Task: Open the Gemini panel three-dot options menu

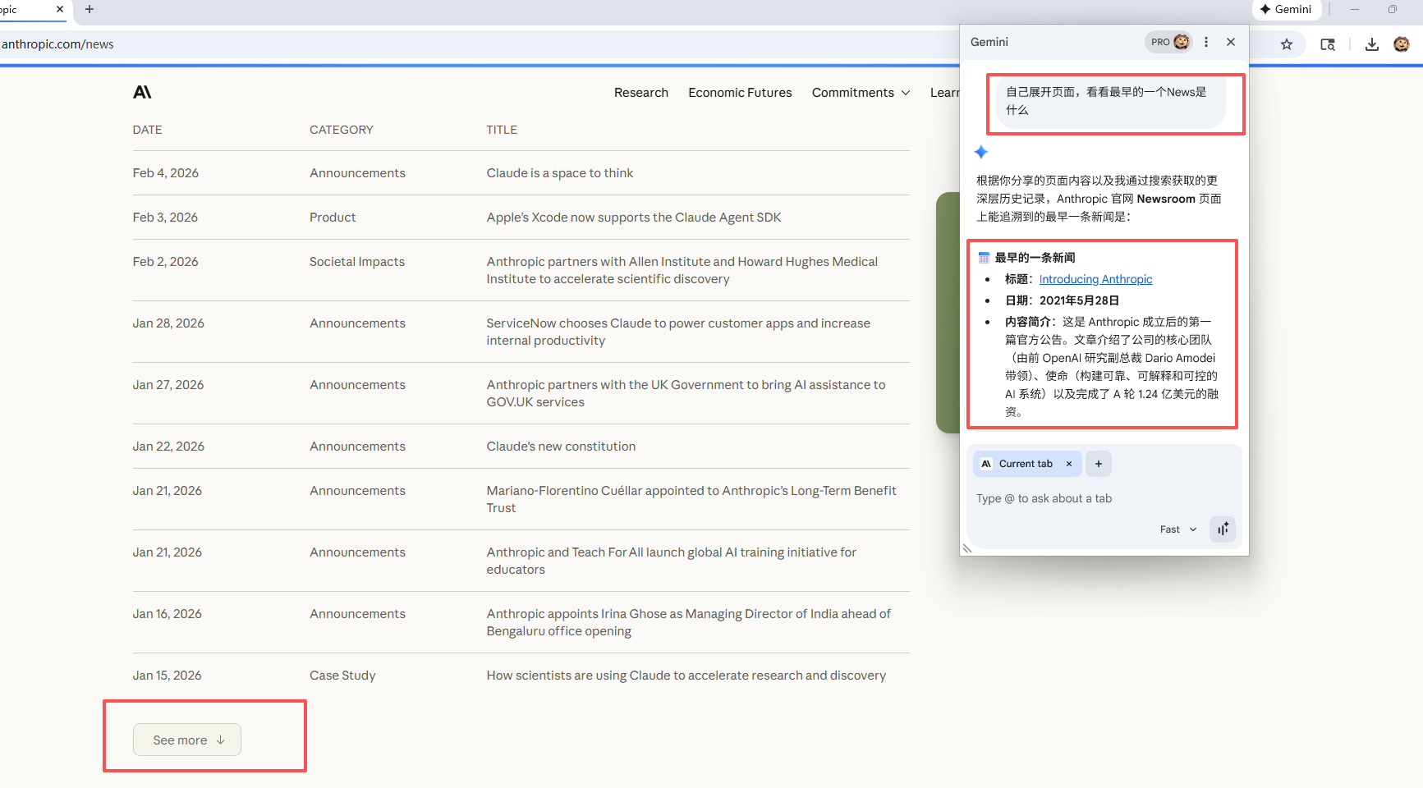Action: (1206, 42)
